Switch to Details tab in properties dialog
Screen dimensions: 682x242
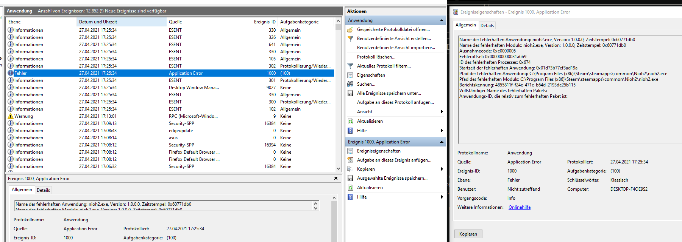(x=487, y=26)
